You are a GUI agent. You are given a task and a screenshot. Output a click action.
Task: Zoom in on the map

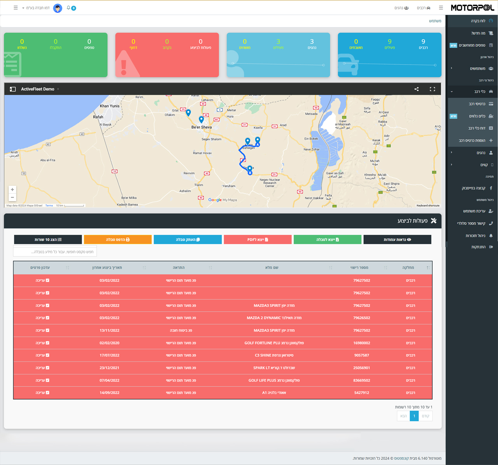tap(12, 190)
